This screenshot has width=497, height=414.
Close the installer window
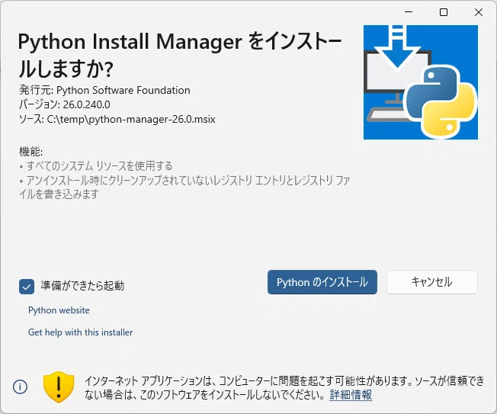(479, 12)
